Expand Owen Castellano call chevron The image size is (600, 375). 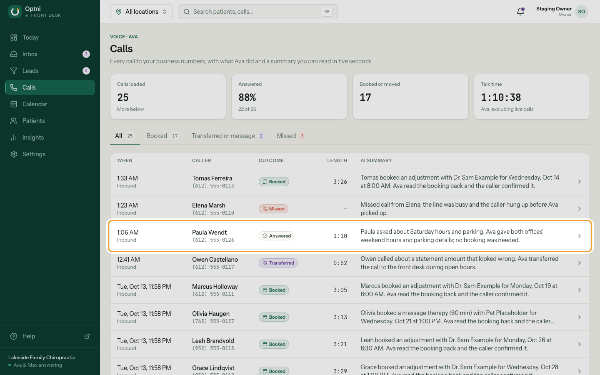coord(580,263)
